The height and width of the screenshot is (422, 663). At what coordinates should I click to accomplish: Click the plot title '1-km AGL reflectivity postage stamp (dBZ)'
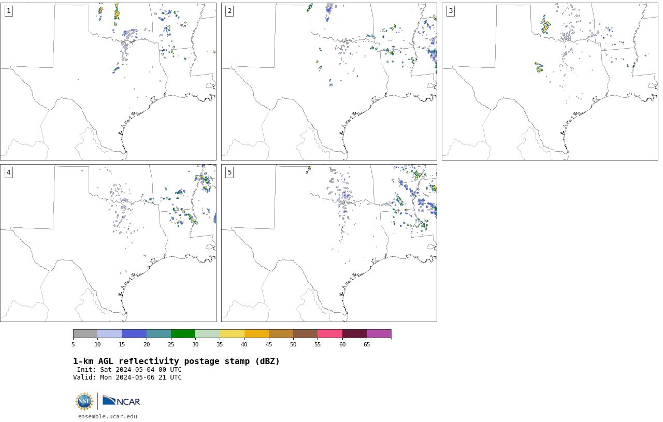click(x=176, y=361)
